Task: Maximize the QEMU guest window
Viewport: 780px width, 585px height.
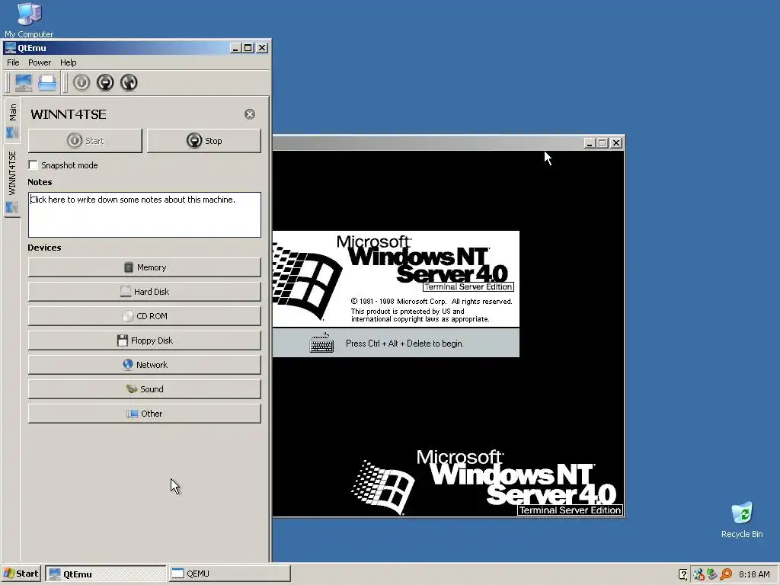Action: pyautogui.click(x=602, y=143)
